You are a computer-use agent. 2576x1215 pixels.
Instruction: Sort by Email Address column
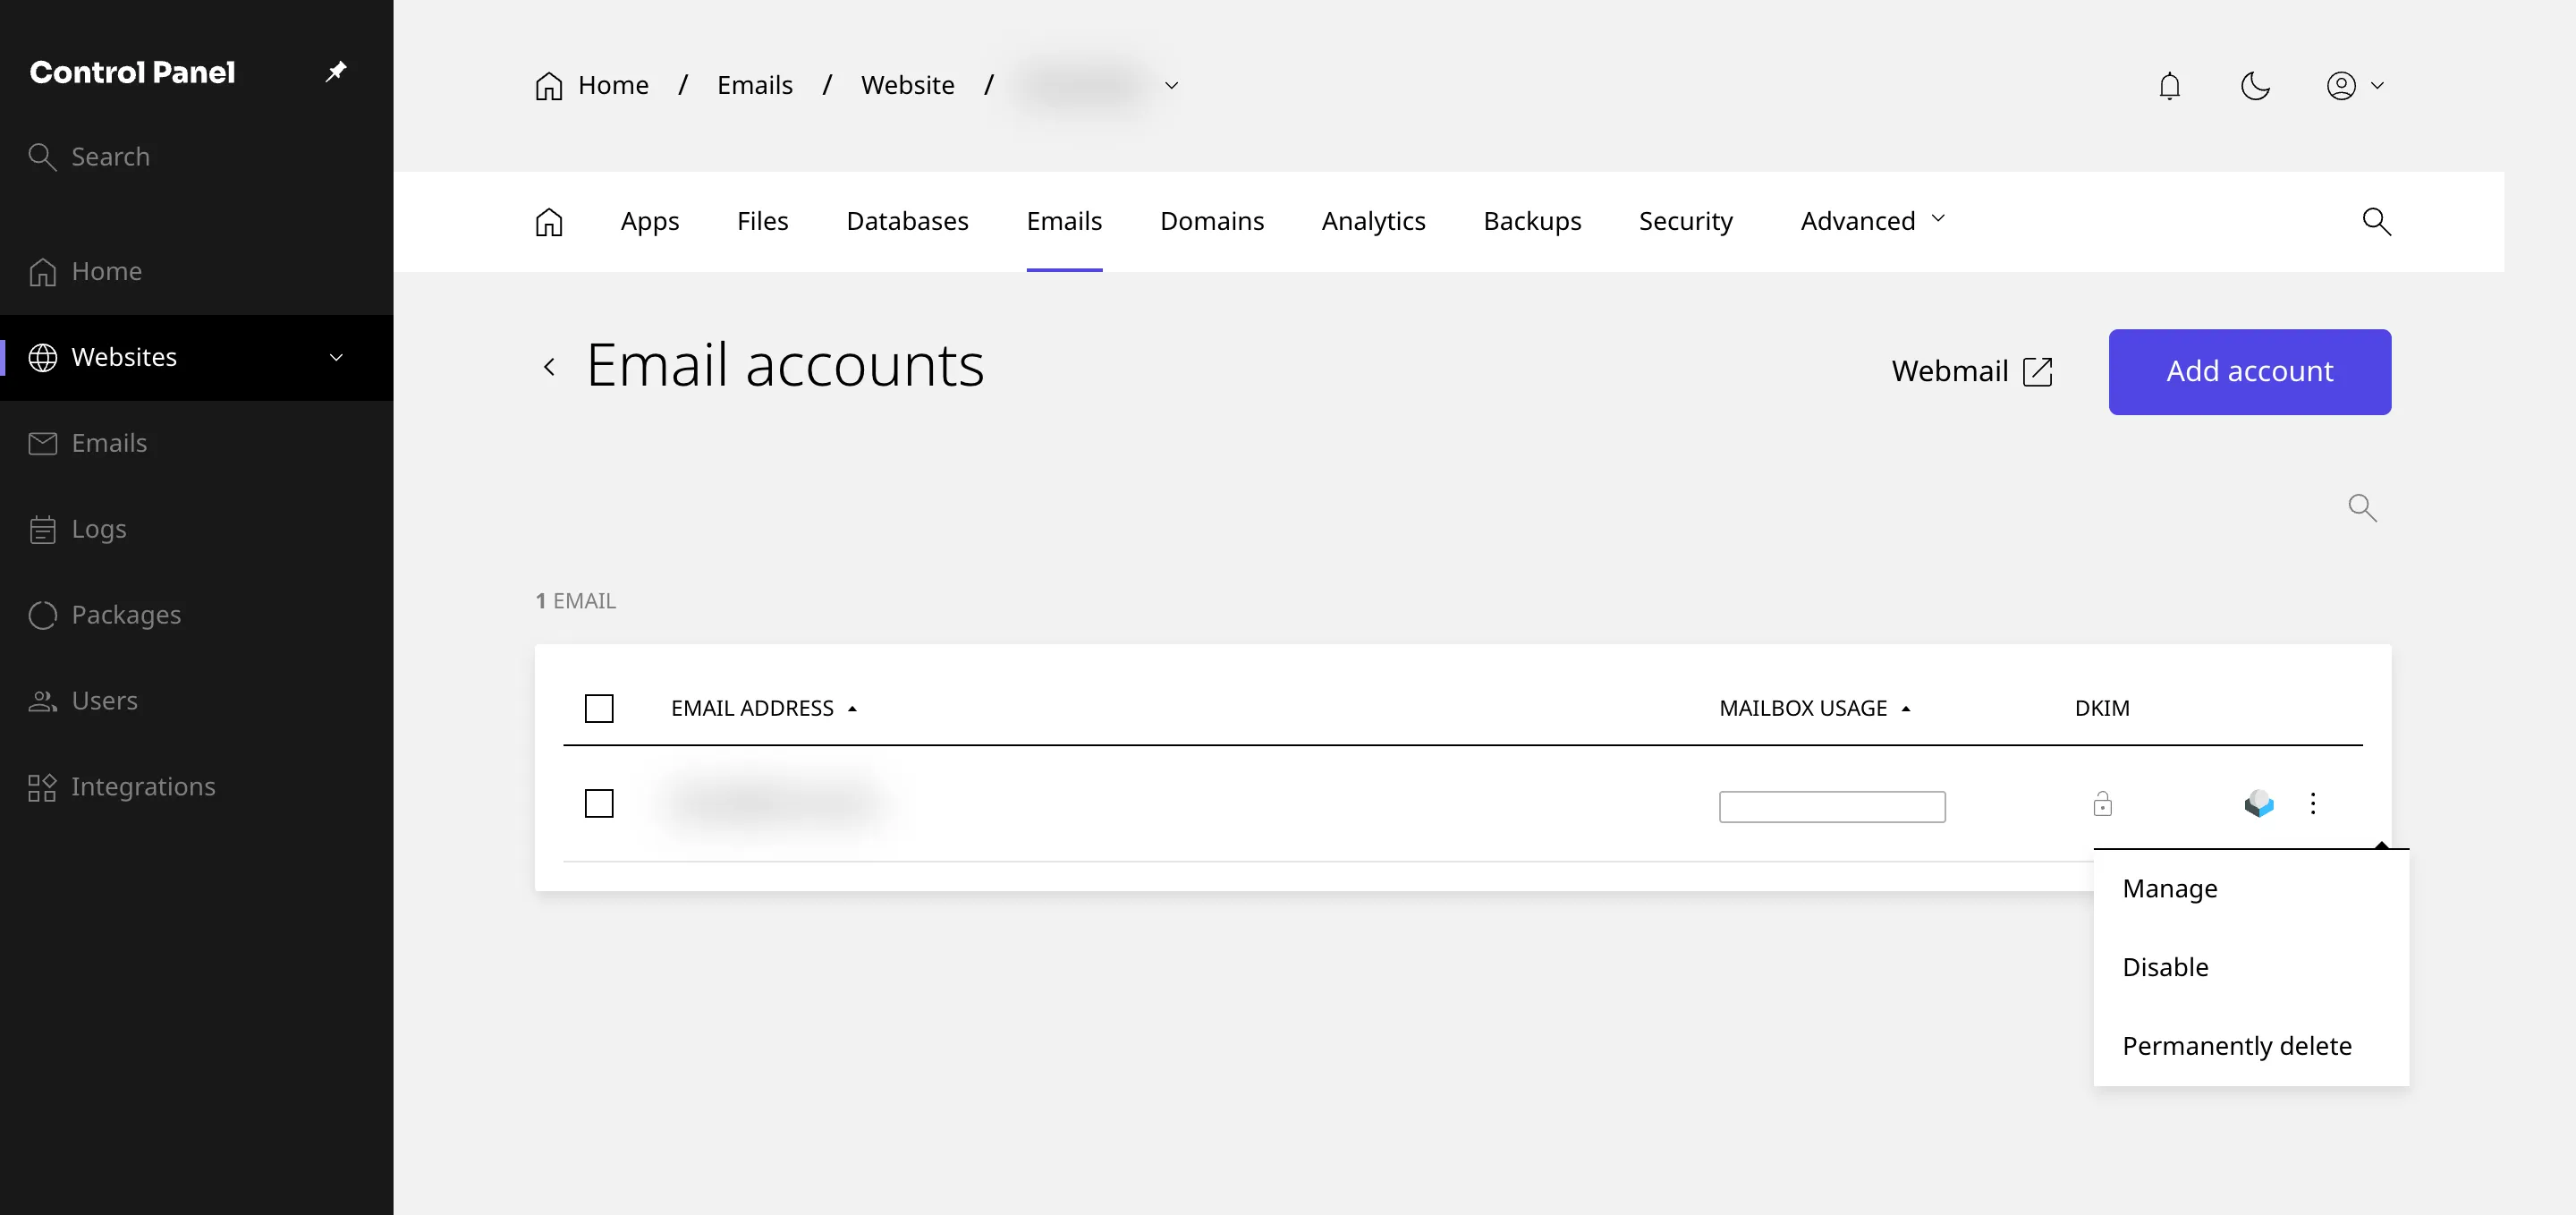(x=764, y=708)
